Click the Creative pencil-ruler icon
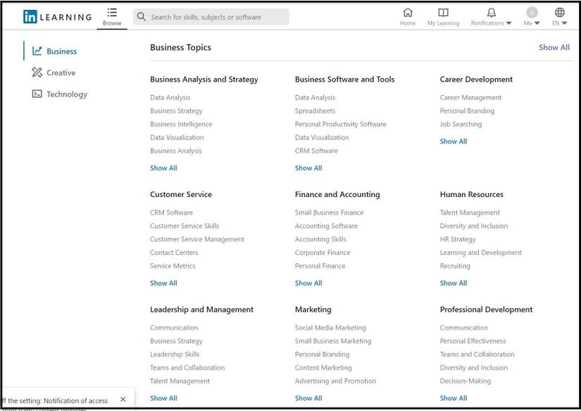The image size is (581, 411). 37,72
